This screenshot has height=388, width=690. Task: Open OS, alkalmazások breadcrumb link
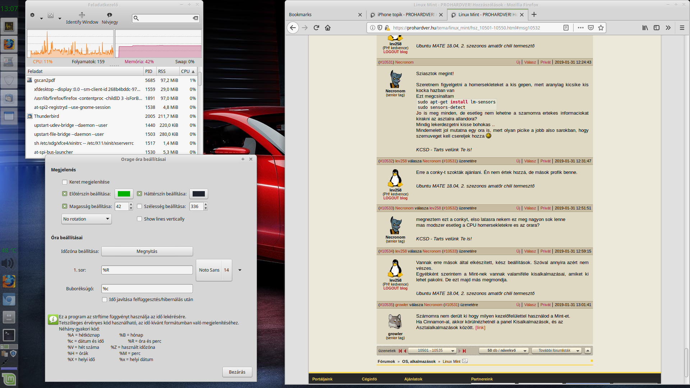pyautogui.click(x=419, y=361)
